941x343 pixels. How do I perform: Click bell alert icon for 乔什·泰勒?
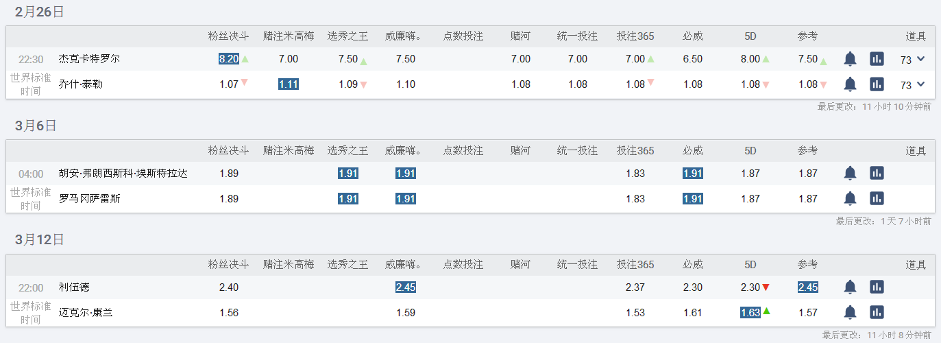[x=850, y=84]
